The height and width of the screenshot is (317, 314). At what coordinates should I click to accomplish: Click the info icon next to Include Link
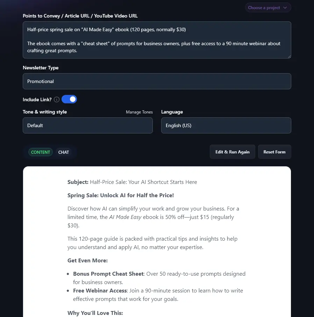(56, 99)
